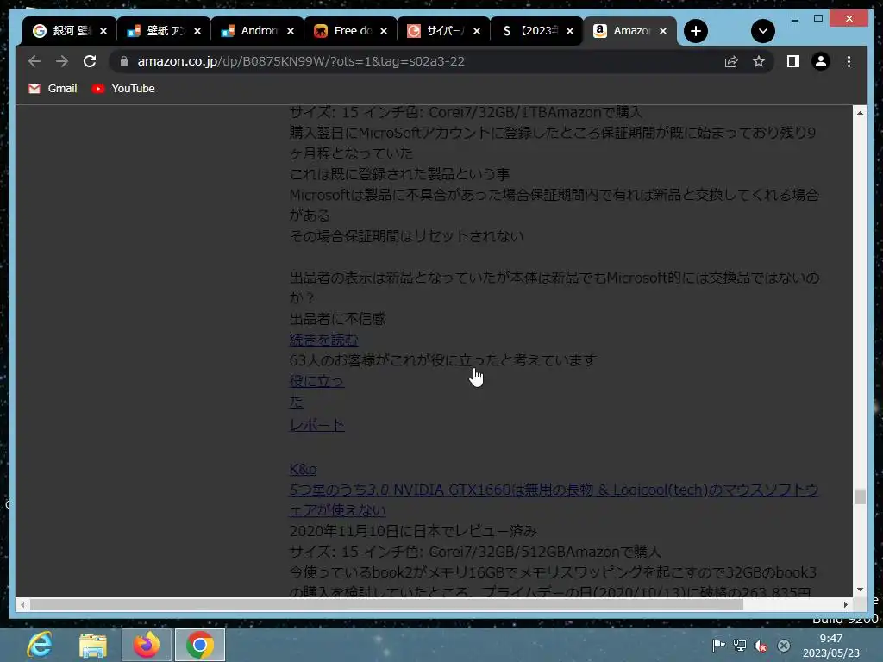Screen dimensions: 883x662
Task: Open a new tab with the plus button
Action: pos(696,31)
